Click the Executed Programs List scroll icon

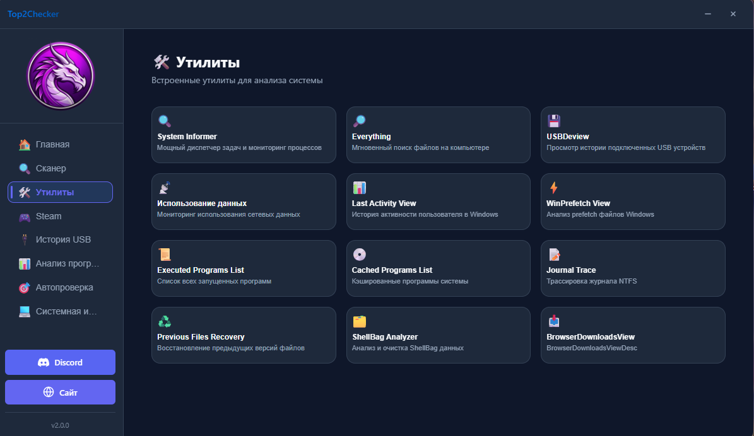click(x=164, y=255)
